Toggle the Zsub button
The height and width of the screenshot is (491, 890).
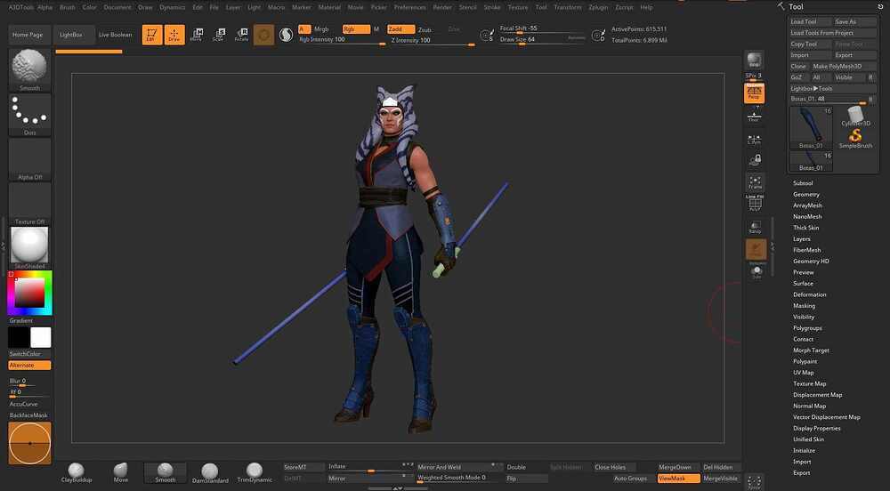(x=425, y=29)
